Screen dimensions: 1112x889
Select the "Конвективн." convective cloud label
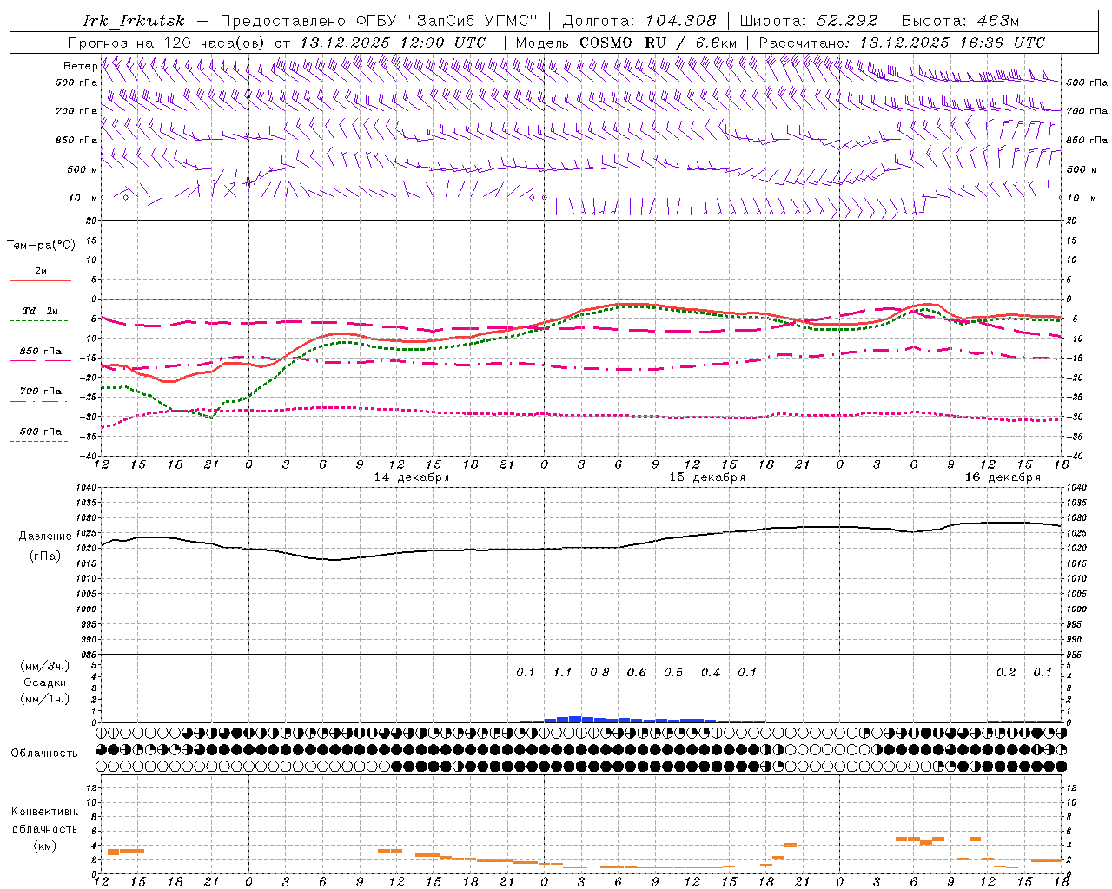coord(45,812)
